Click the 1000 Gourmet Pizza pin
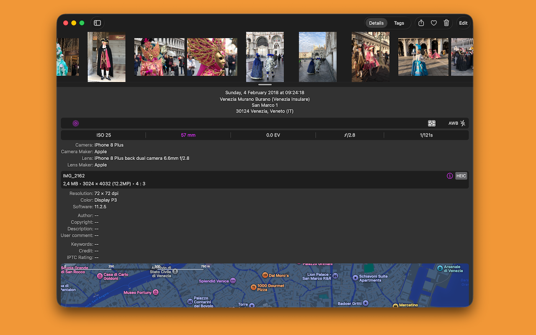The height and width of the screenshot is (335, 536). (253, 287)
